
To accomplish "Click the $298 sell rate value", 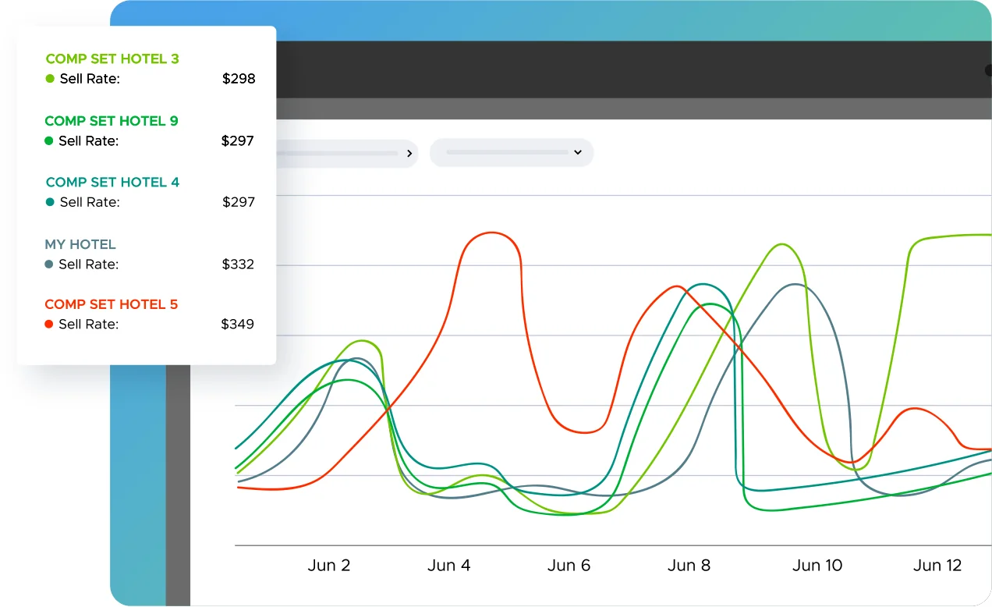I will (x=239, y=79).
